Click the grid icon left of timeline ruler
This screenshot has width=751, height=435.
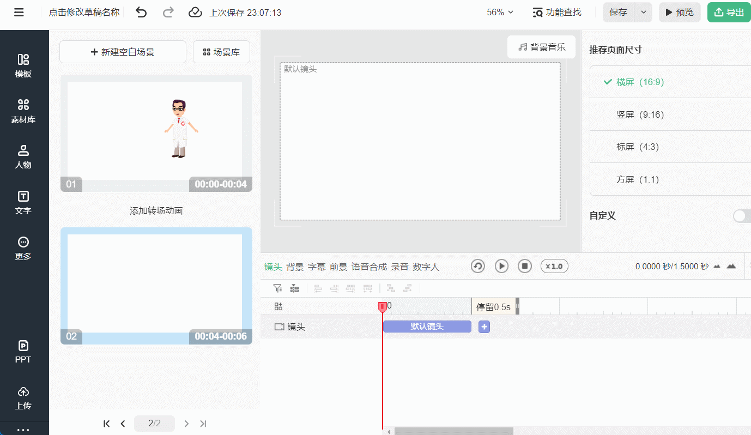278,306
